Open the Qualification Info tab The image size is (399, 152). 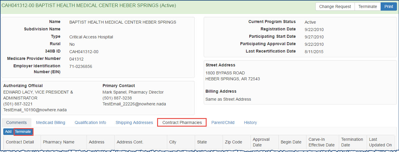click(x=90, y=122)
